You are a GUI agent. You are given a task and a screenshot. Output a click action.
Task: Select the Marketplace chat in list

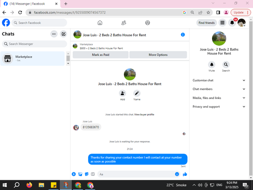pyautogui.click(x=32, y=59)
